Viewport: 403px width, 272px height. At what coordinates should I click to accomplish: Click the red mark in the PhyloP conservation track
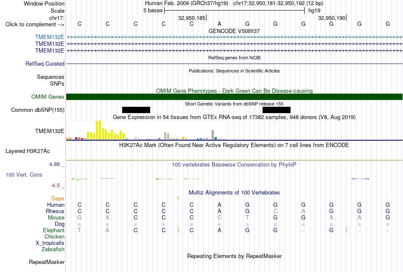[x=107, y=179]
